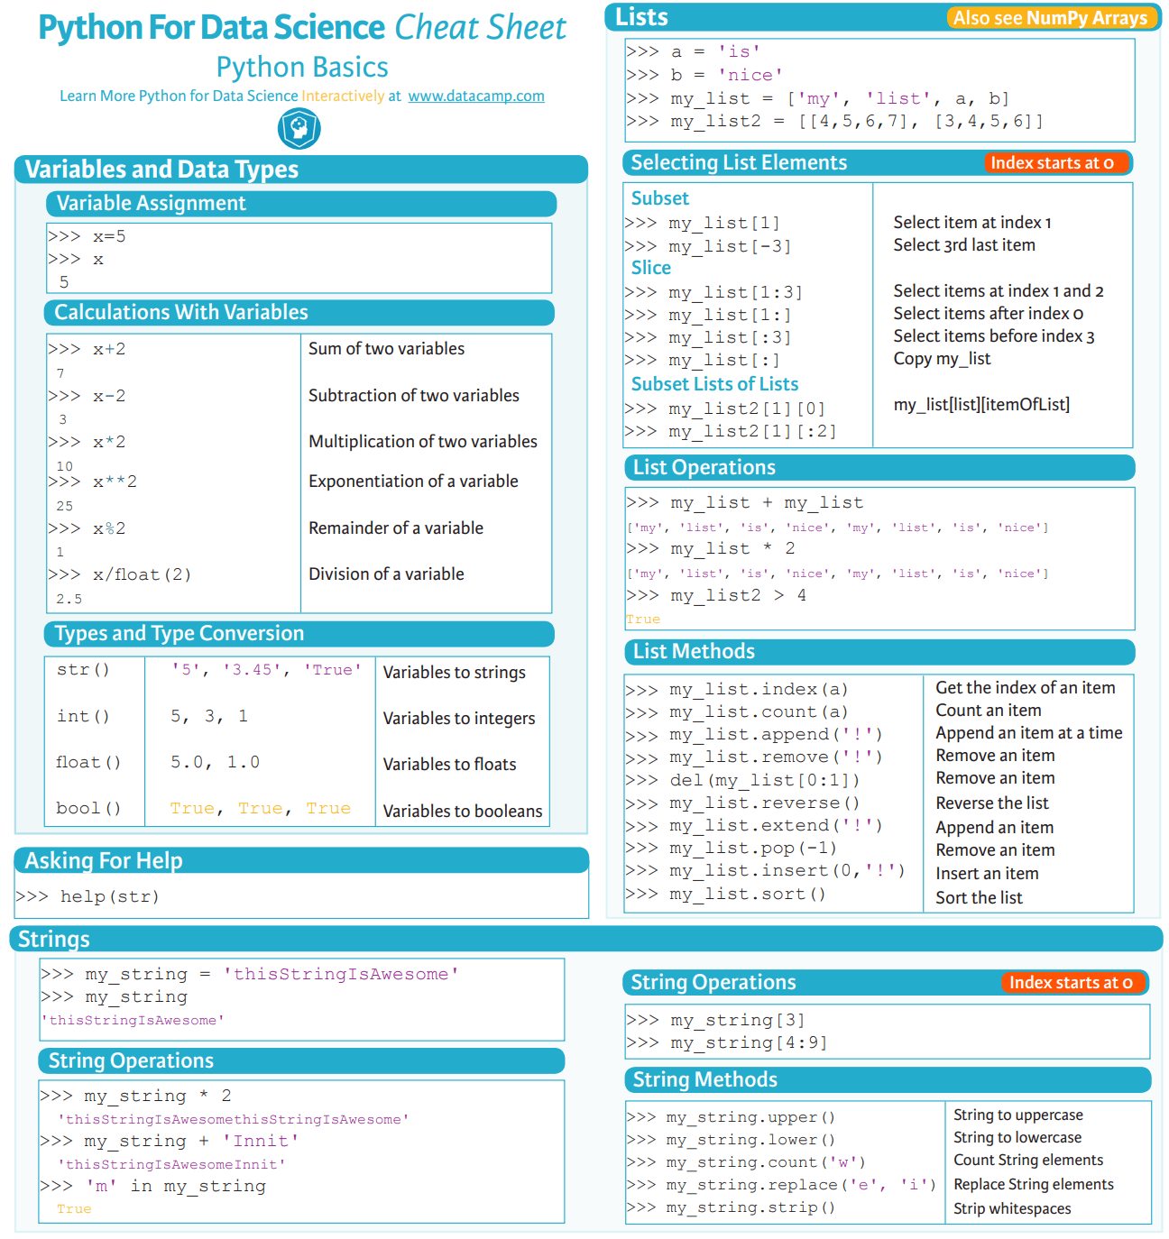Click the 'my_list[-3]' code line
1169x1239 pixels.
click(x=708, y=246)
